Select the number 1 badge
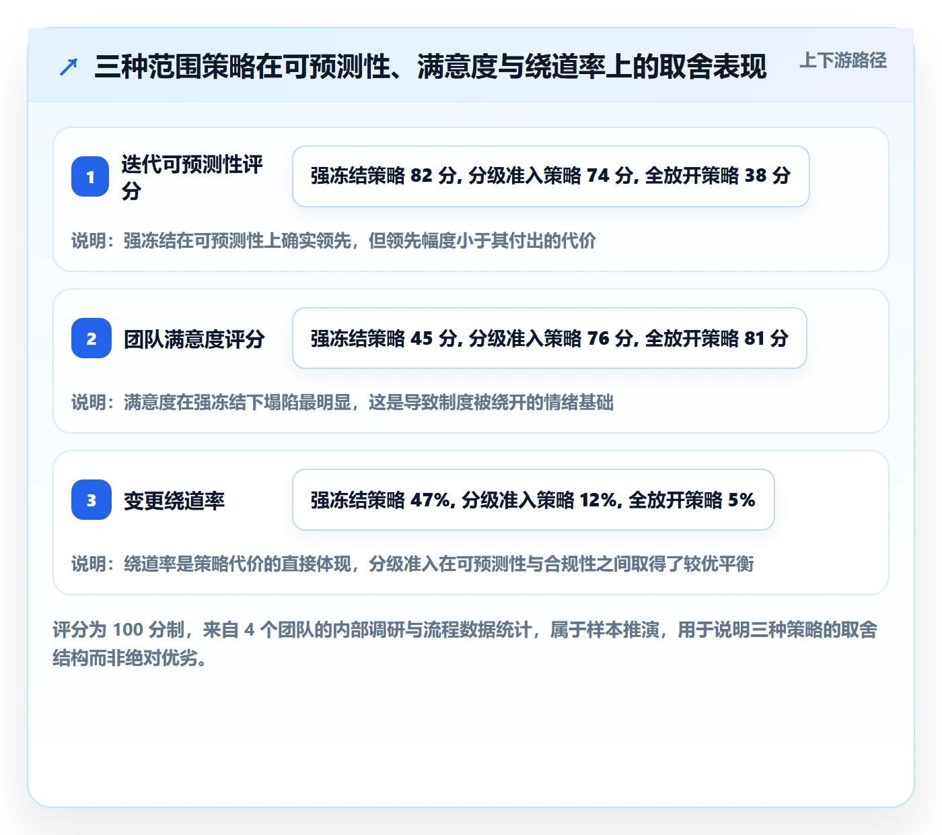942x835 pixels. [x=90, y=176]
